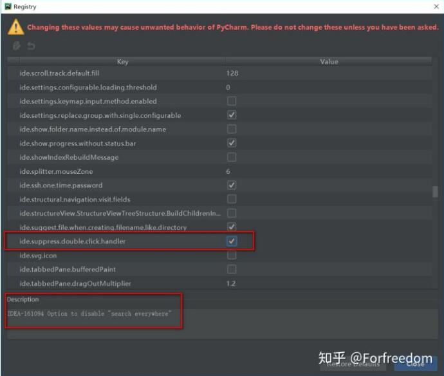The width and height of the screenshot is (444, 376).
Task: Enable the ide.svg.icon checkbox
Action: tap(232, 256)
